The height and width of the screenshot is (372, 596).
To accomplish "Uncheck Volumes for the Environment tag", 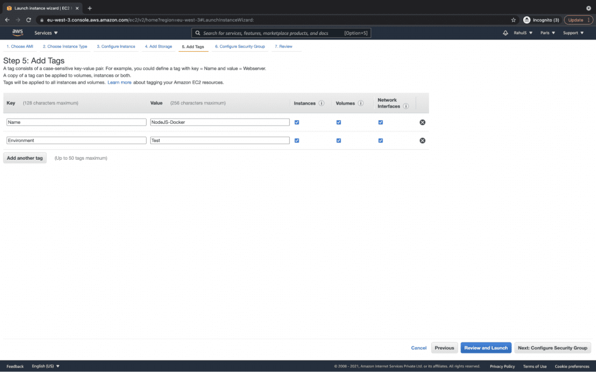I will 339,141.
